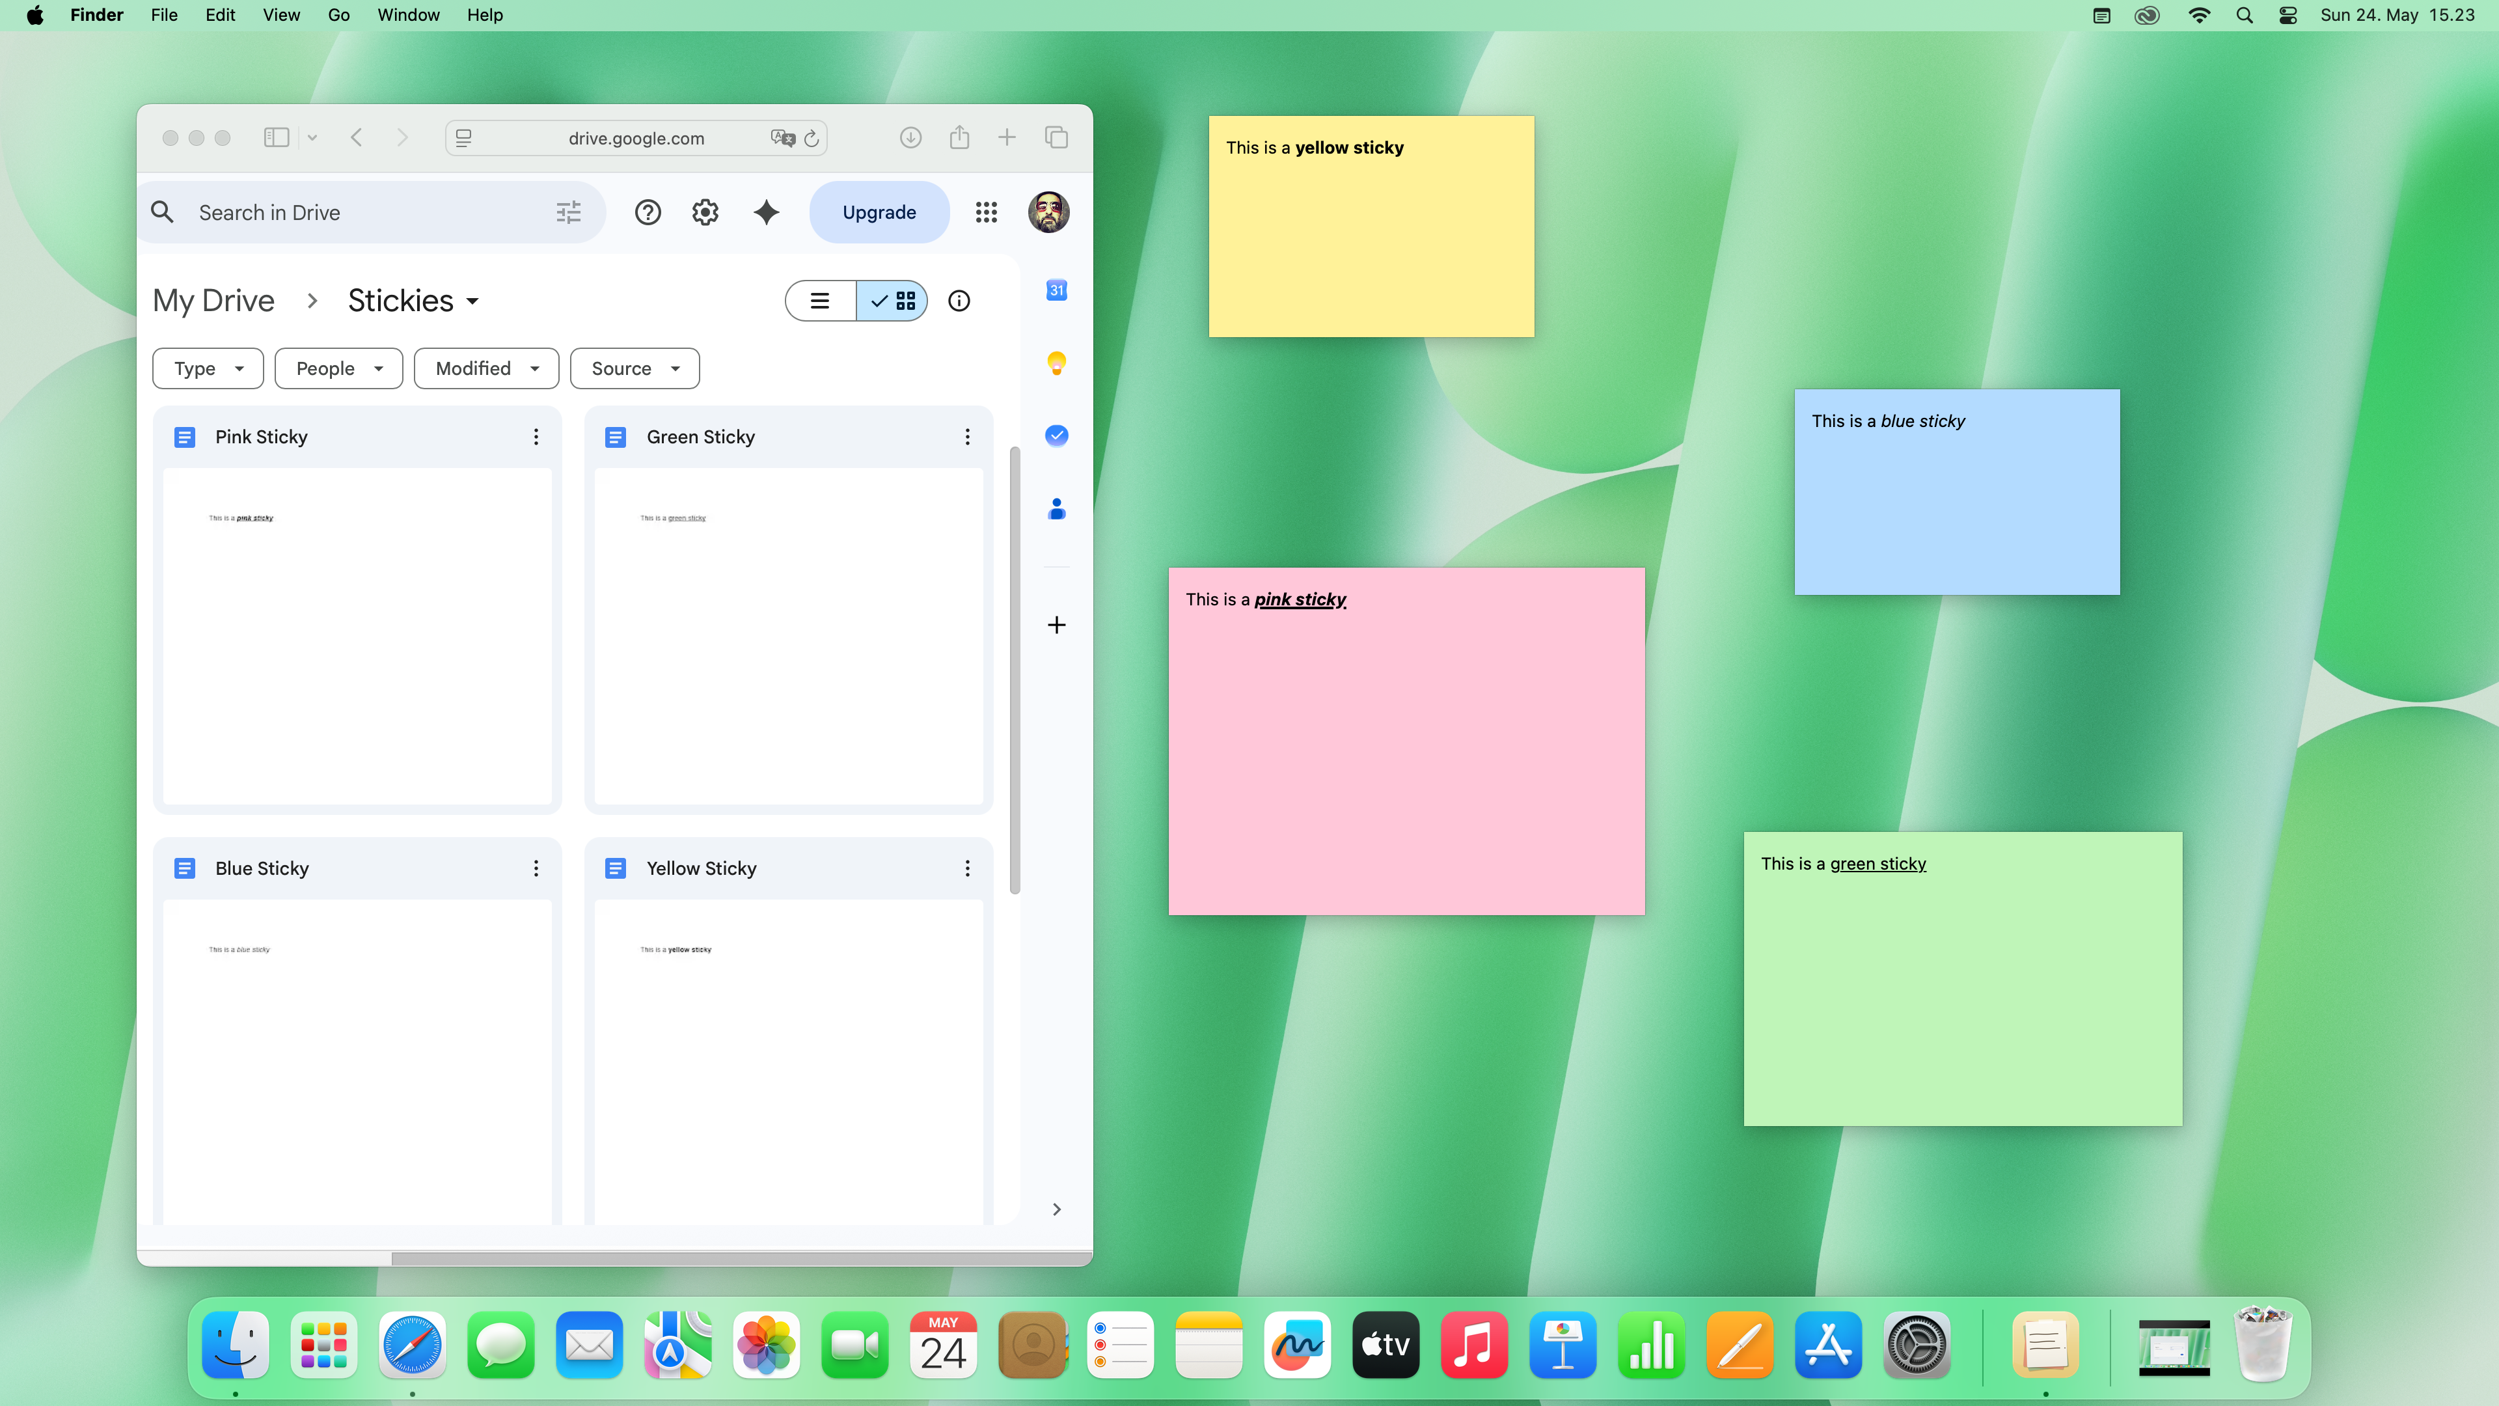Screen dimensions: 2499x1406
Task: Go to My Drive breadcrumb
Action: [213, 301]
